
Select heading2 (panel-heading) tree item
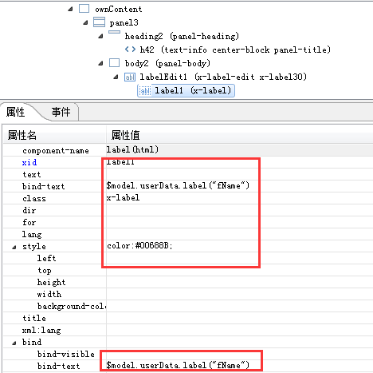pos(182,36)
